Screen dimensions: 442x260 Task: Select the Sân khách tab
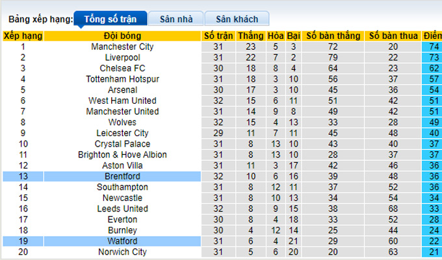(x=236, y=19)
